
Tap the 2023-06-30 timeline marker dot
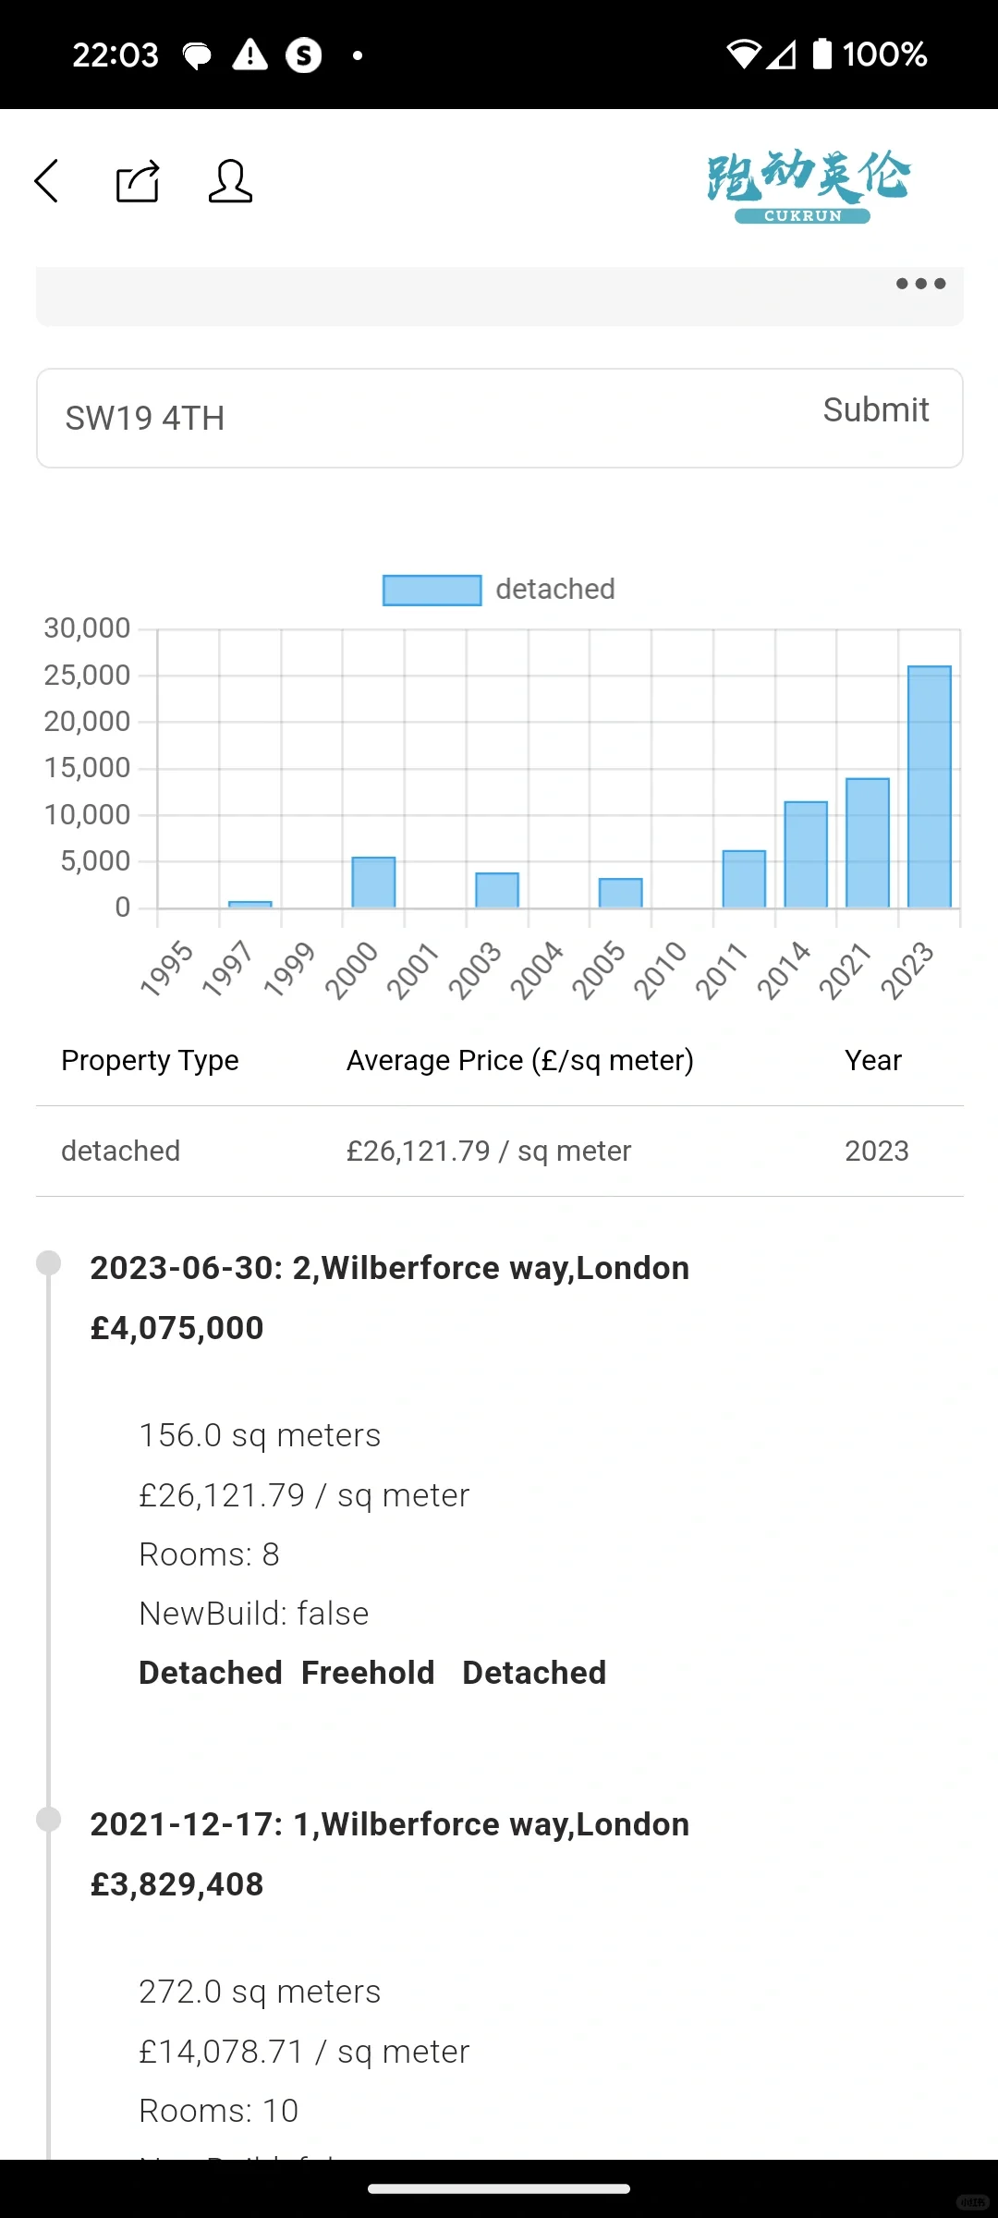click(48, 1263)
